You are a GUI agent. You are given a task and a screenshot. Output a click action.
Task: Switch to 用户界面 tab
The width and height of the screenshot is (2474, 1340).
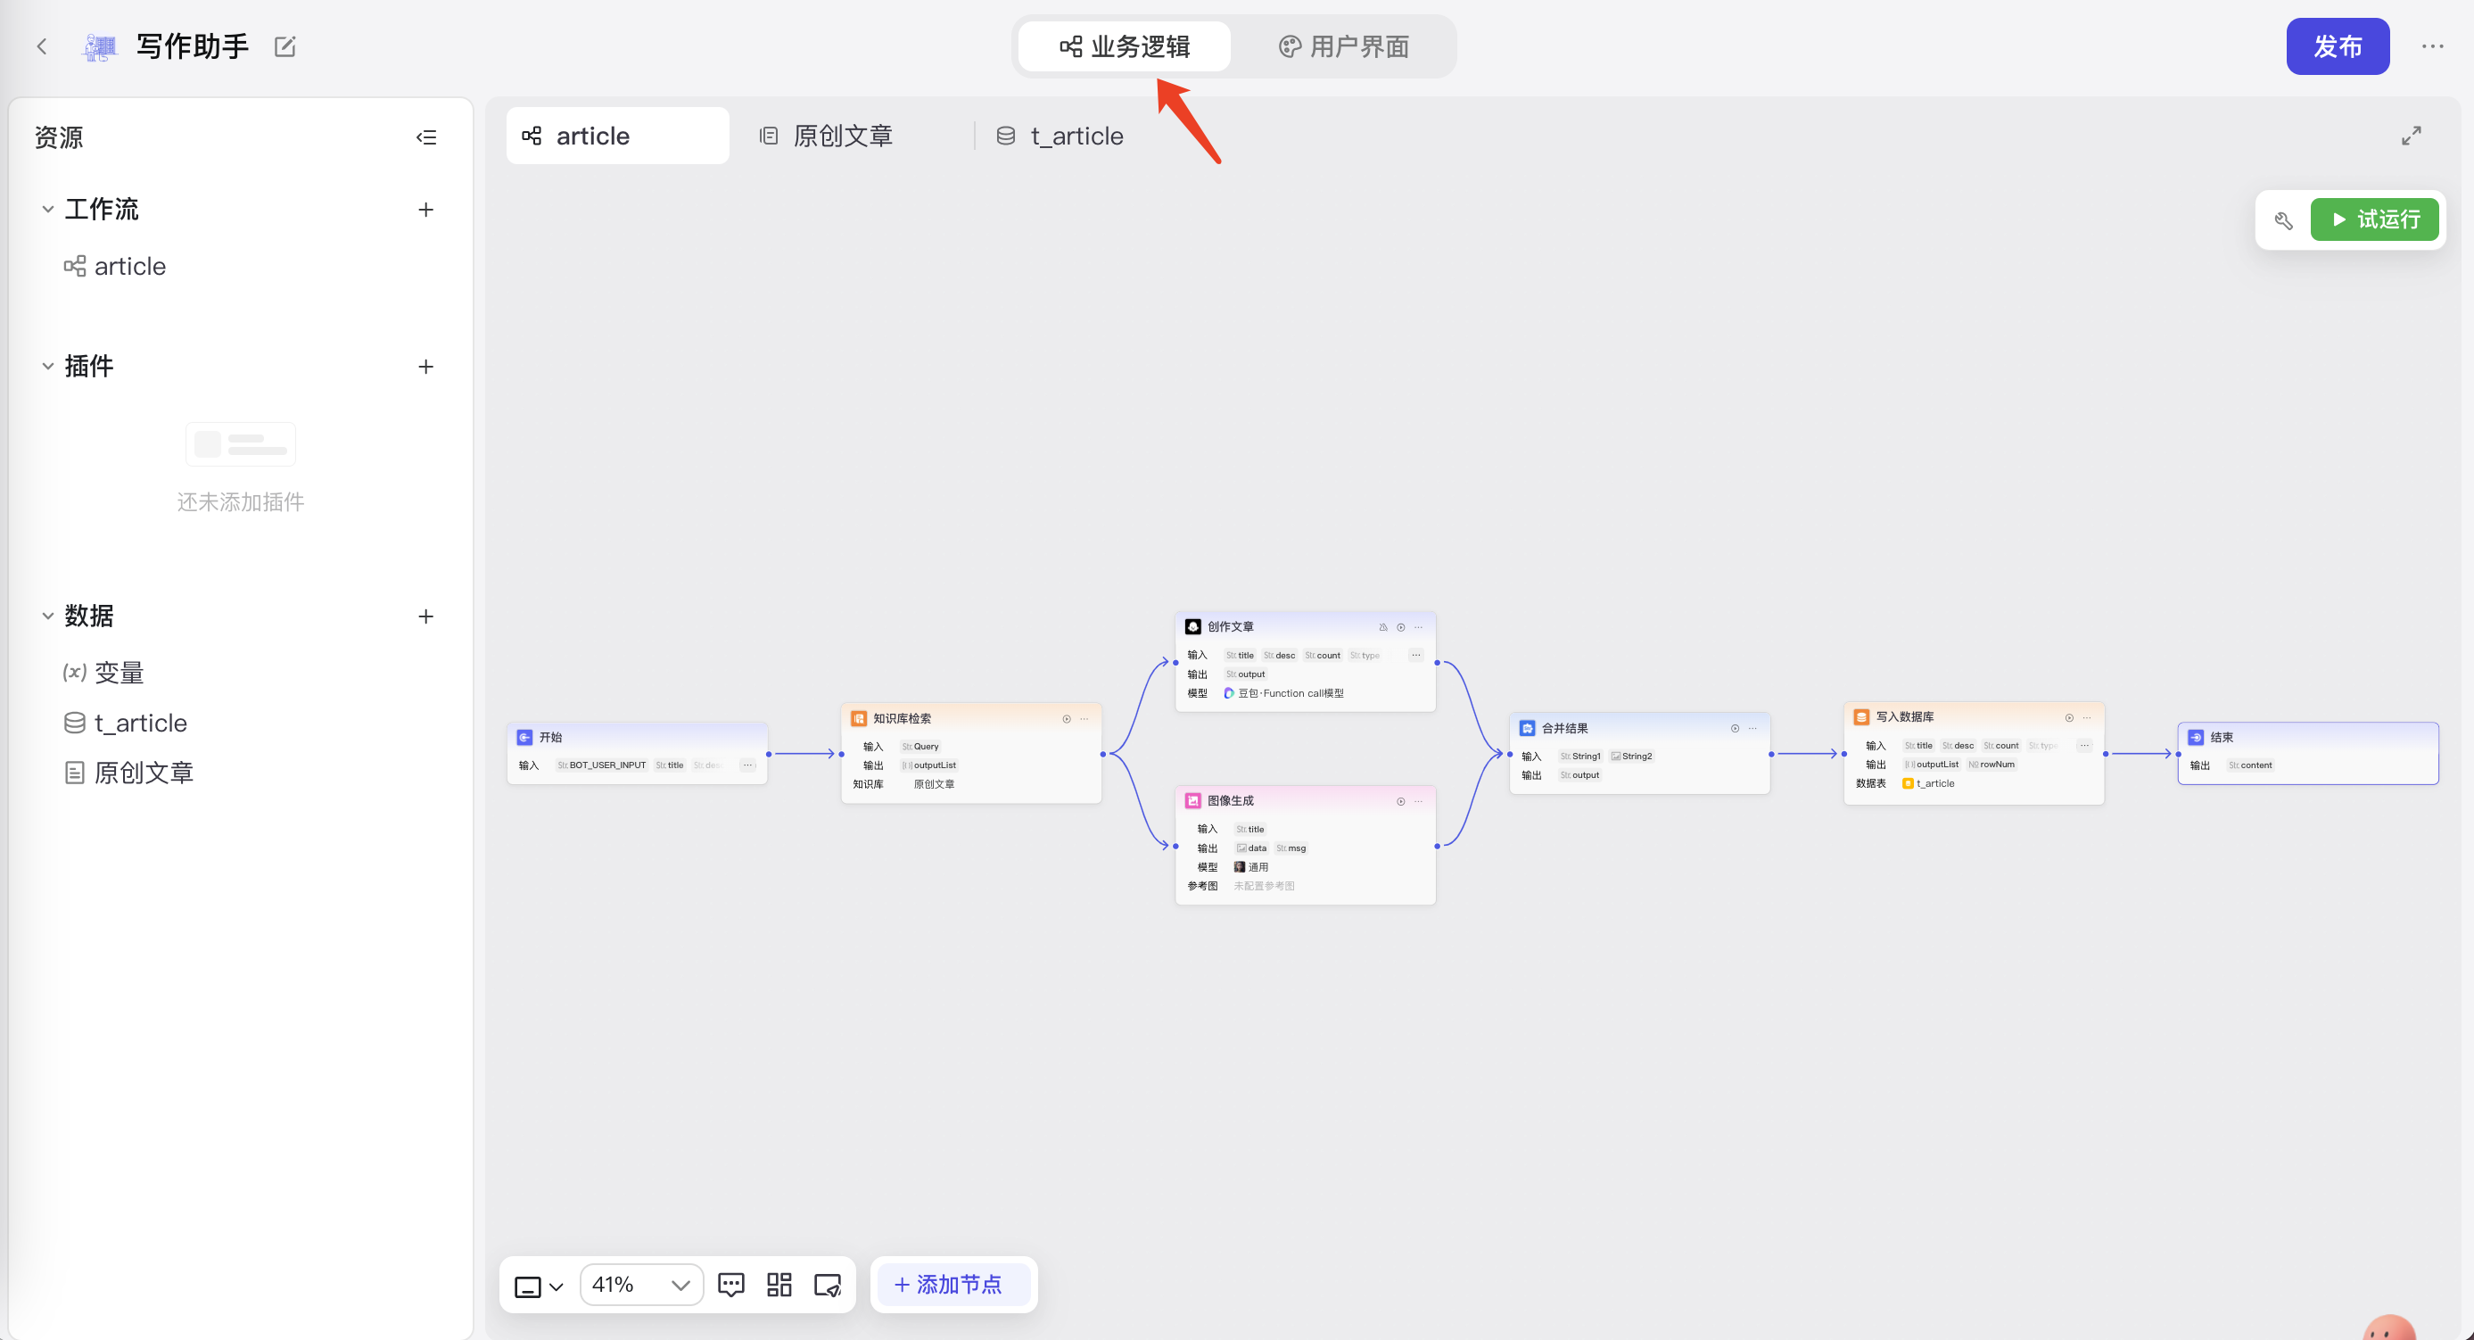pos(1344,46)
